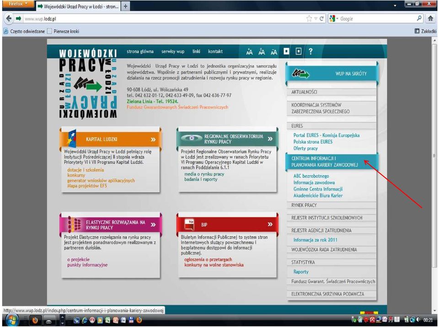The image size is (439, 327).
Task: Bookmark page with star icon
Action: coord(309,19)
